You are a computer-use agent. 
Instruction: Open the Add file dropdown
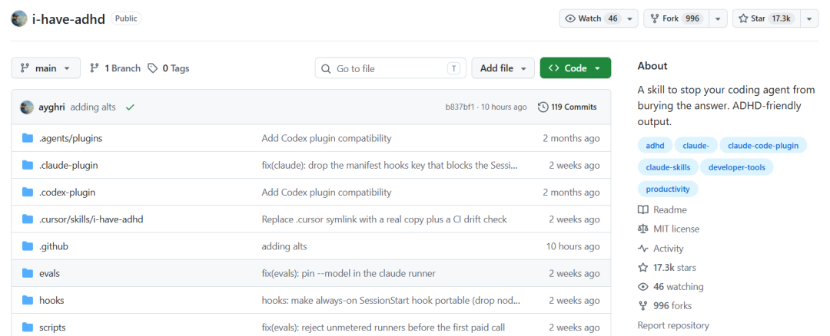503,68
